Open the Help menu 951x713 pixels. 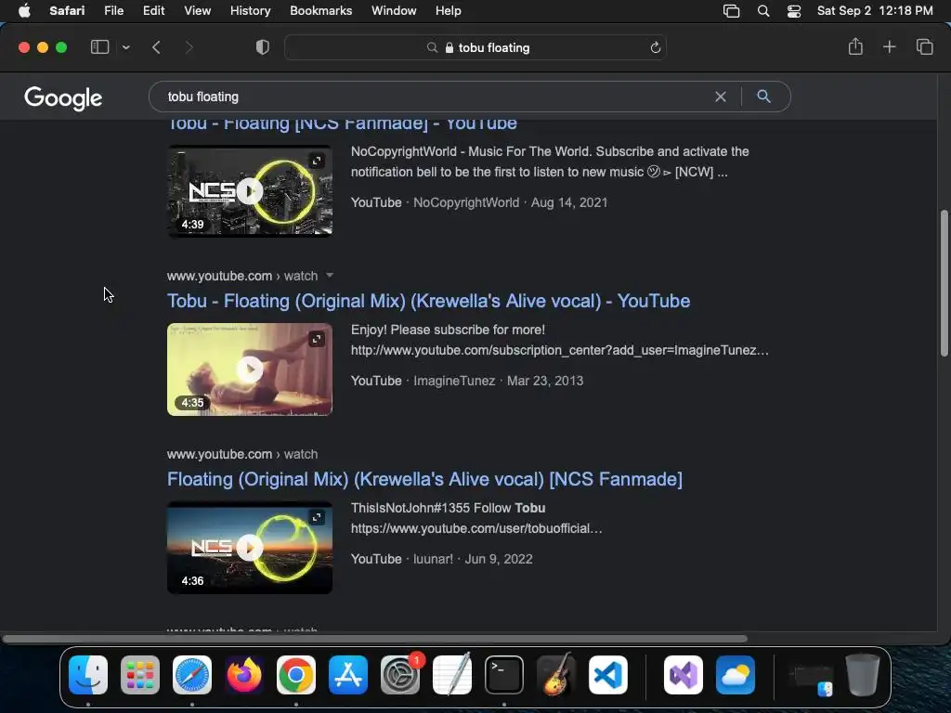[x=449, y=11]
